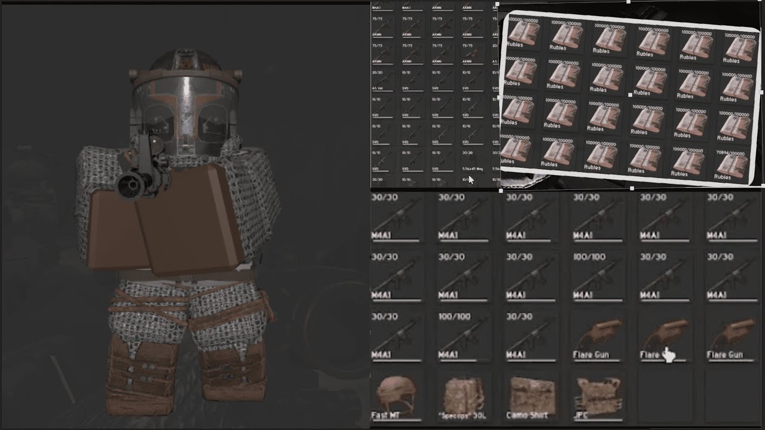Select the first Flare Gun beside the M4A1

coord(598,337)
